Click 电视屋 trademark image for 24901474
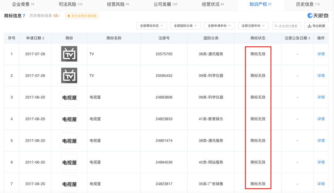The height and width of the screenshot is (193, 334). point(69,141)
